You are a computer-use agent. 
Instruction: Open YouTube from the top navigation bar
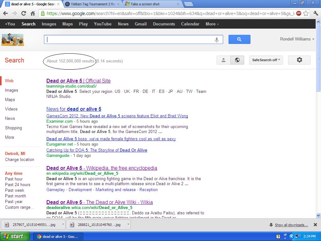click(103, 24)
